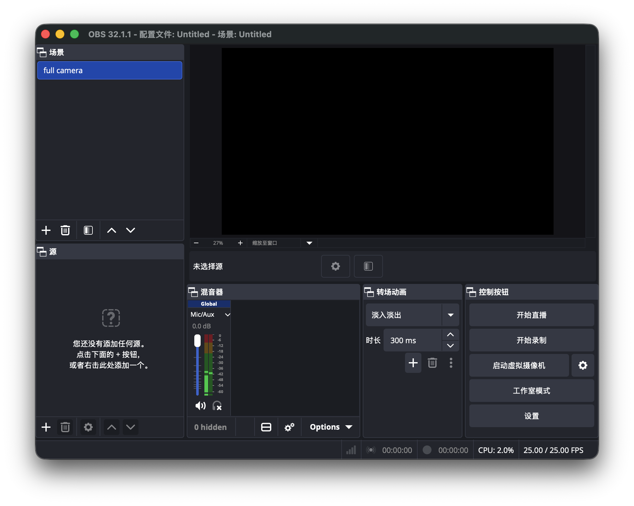Open transition options via three-dot icon
This screenshot has width=634, height=506.
tap(451, 363)
